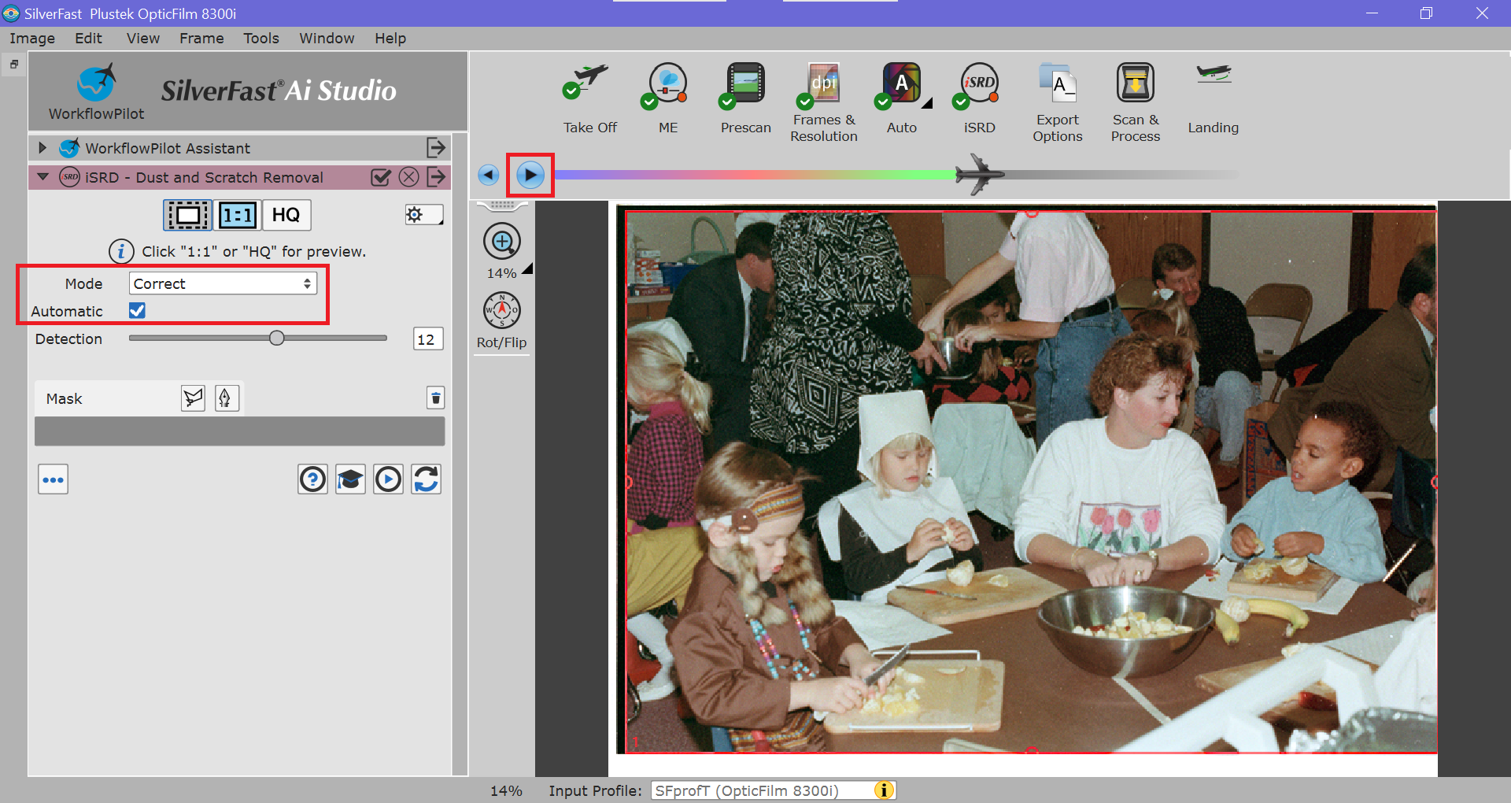Open the Tools menu
1511x803 pixels.
tap(261, 39)
